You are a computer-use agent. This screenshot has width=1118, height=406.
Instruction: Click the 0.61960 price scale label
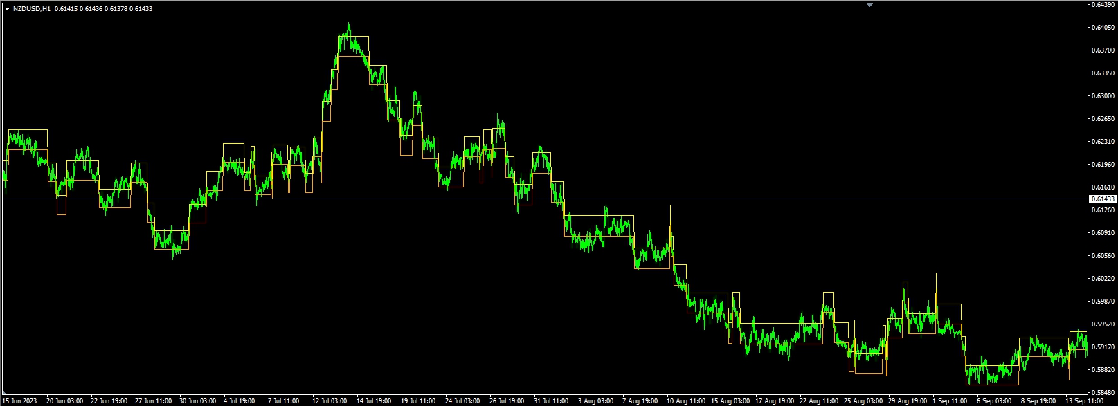pos(1102,164)
